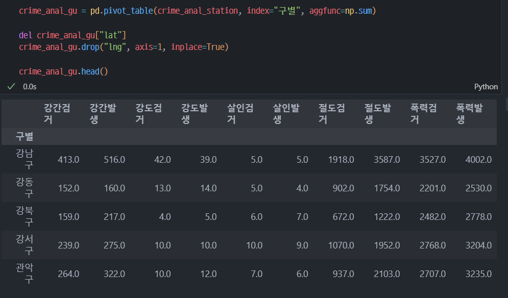
Task: Click the value 160.0 in 강동구 row
Action: (x=114, y=188)
